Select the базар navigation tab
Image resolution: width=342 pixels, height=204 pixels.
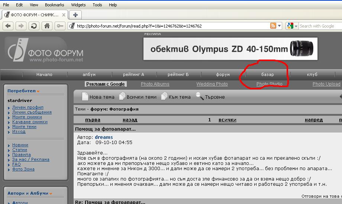(267, 74)
